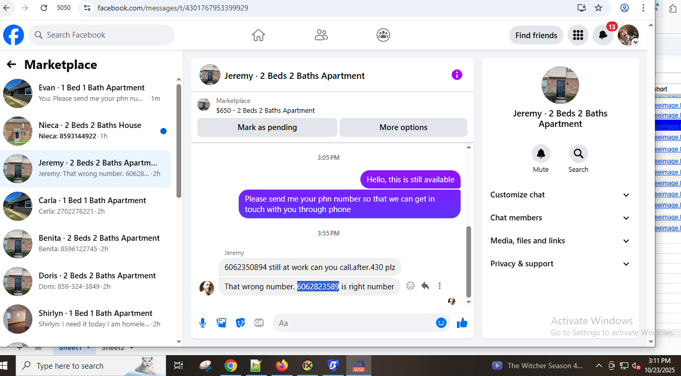This screenshot has height=376, width=681.
Task: Expand the Chat members section
Action: point(560,218)
